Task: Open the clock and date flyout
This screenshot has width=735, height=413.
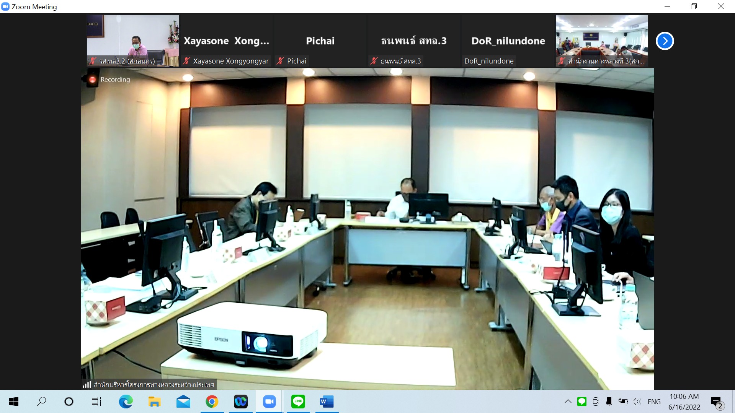Action: click(x=684, y=402)
